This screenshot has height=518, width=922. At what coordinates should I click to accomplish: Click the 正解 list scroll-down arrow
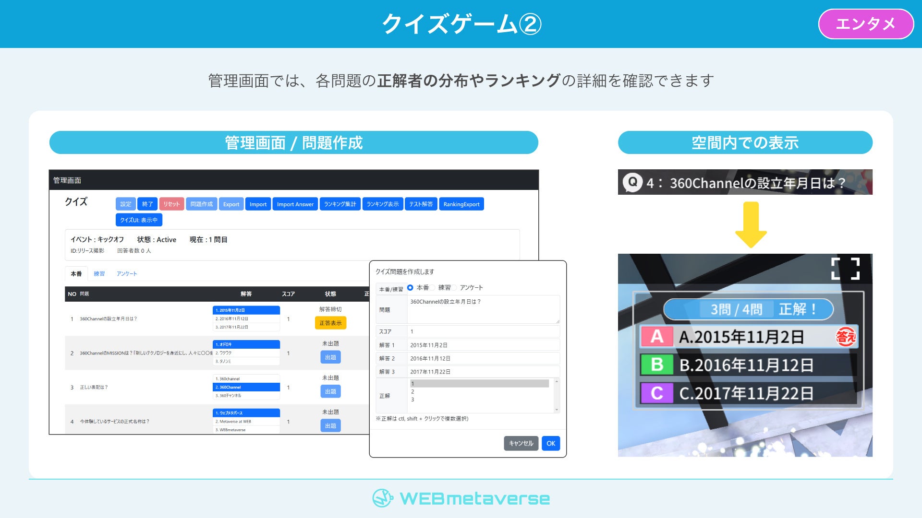(x=557, y=410)
